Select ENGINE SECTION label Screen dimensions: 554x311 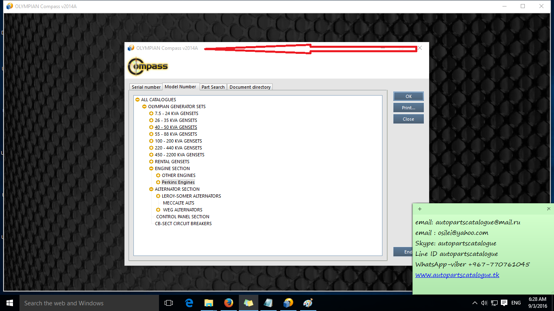172,168
